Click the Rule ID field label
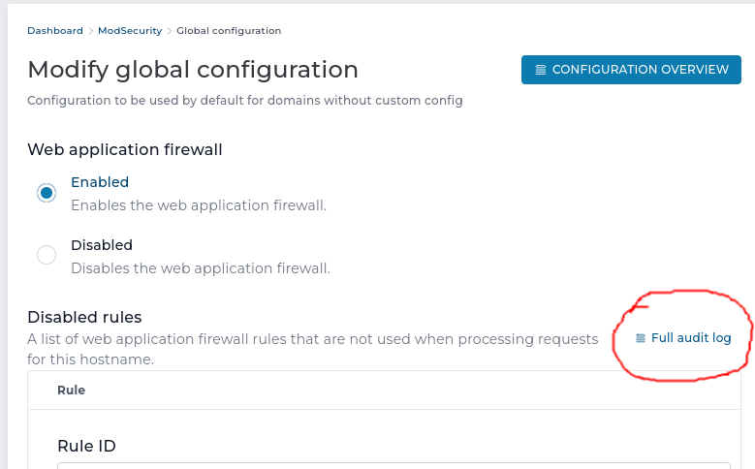This screenshot has height=469, width=755. coord(86,446)
